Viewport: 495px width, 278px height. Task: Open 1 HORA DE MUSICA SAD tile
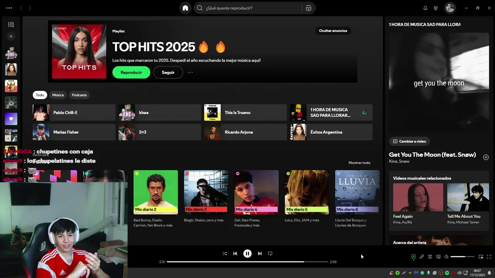pos(331,112)
